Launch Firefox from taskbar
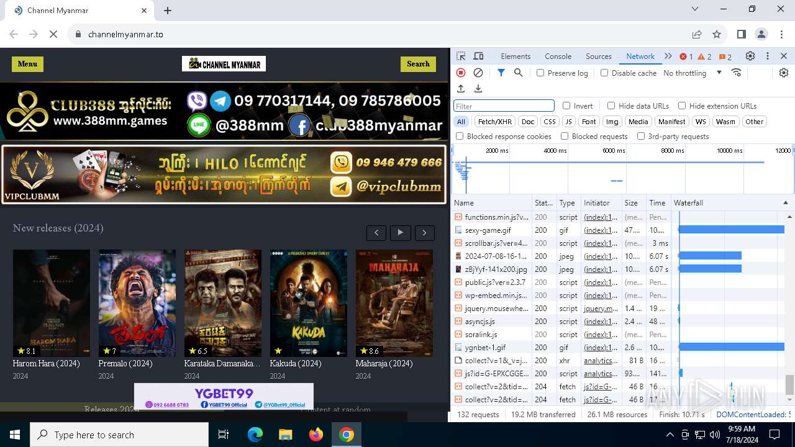 316,435
